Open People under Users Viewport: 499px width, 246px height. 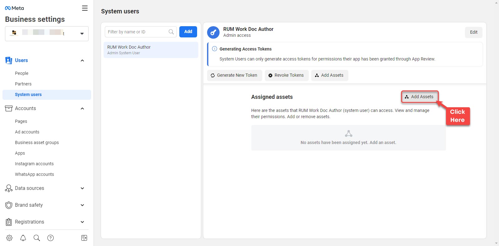pyautogui.click(x=22, y=73)
